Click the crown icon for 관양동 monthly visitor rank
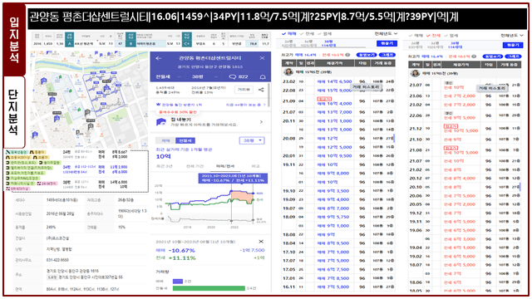532x299 pixels. pos(158,105)
